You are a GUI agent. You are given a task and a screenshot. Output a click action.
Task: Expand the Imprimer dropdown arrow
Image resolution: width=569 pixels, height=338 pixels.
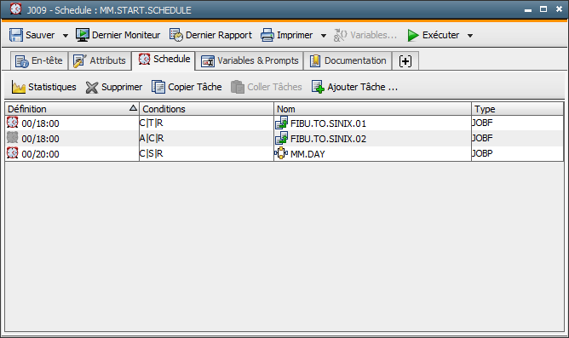point(324,36)
